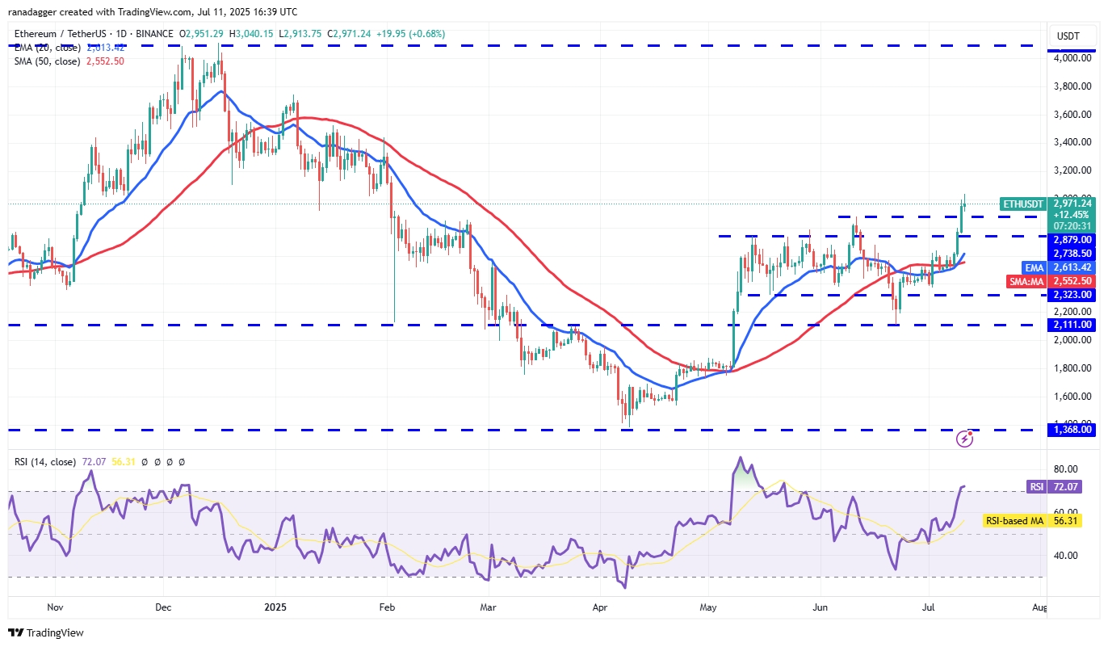Click the 2,323.00 support level label

pos(1071,296)
